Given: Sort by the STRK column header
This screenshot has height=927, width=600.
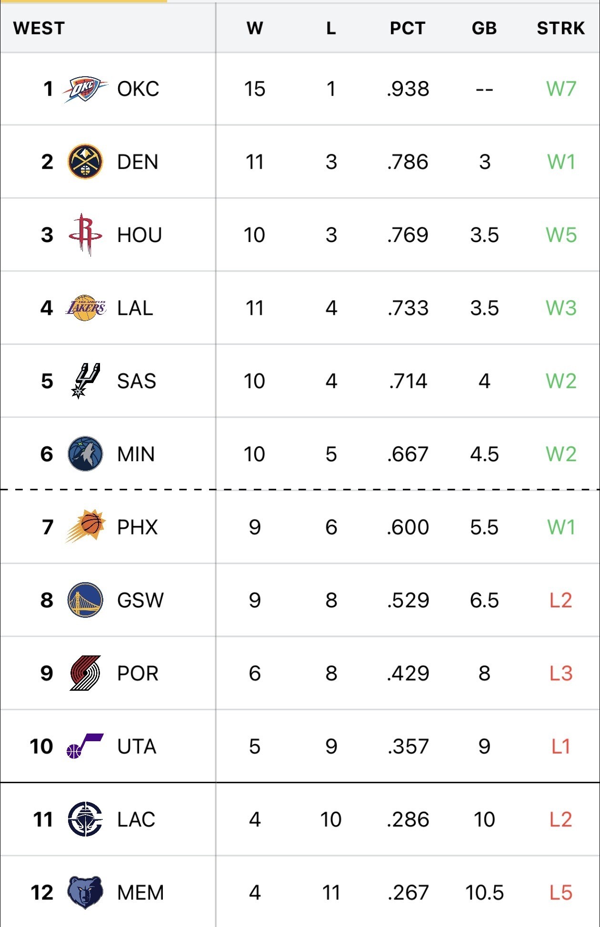Looking at the screenshot, I should (x=561, y=28).
